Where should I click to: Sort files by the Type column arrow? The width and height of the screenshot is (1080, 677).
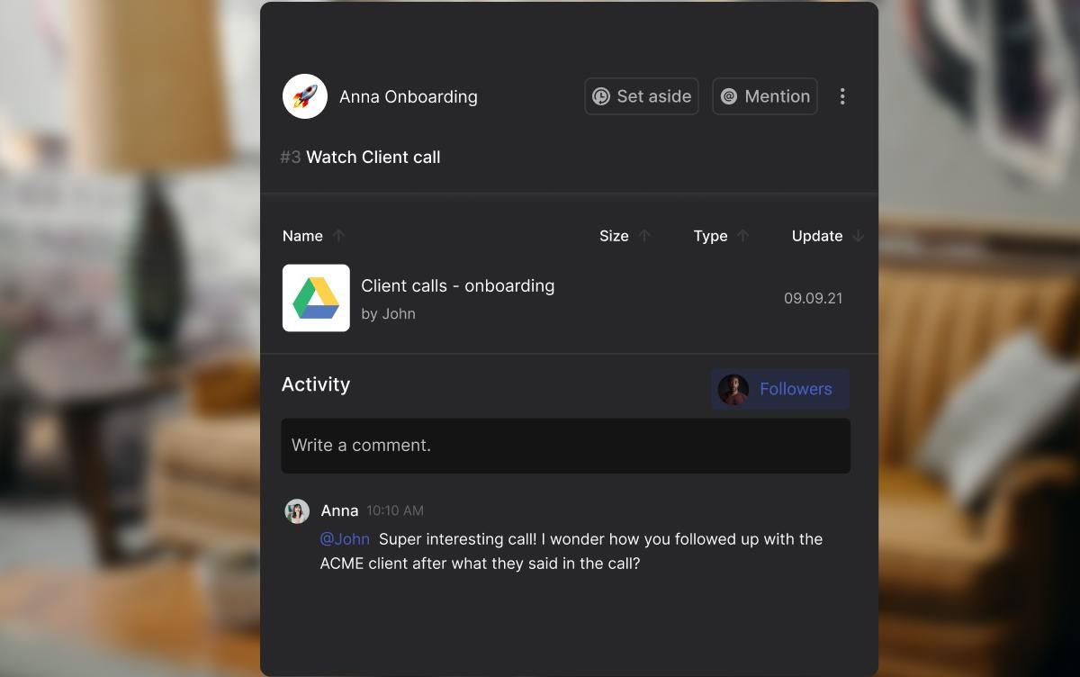coord(742,236)
